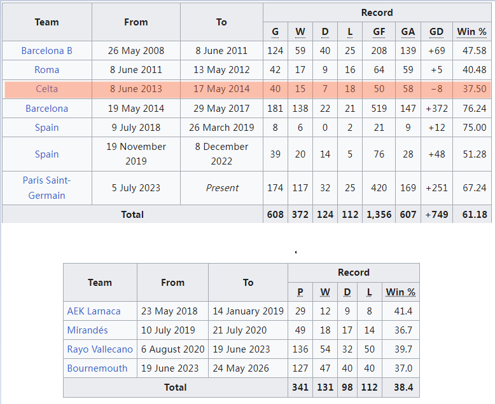Click the GF column header abbreviation

tap(379, 32)
